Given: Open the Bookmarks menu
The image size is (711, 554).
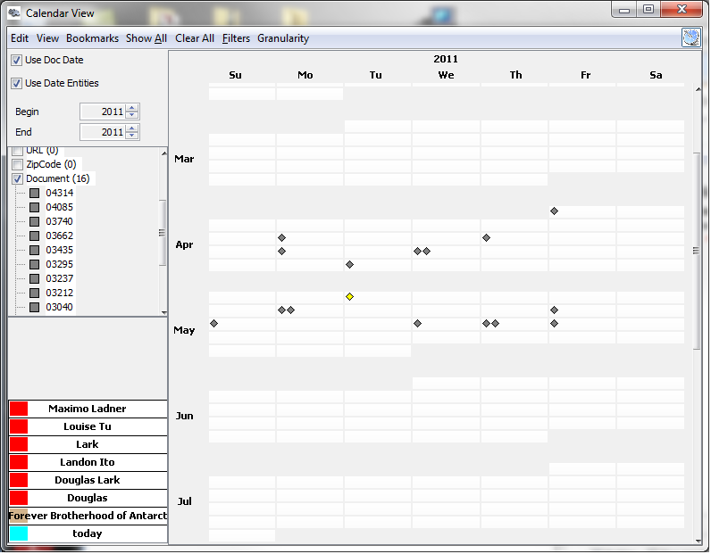Looking at the screenshot, I should pyautogui.click(x=92, y=38).
